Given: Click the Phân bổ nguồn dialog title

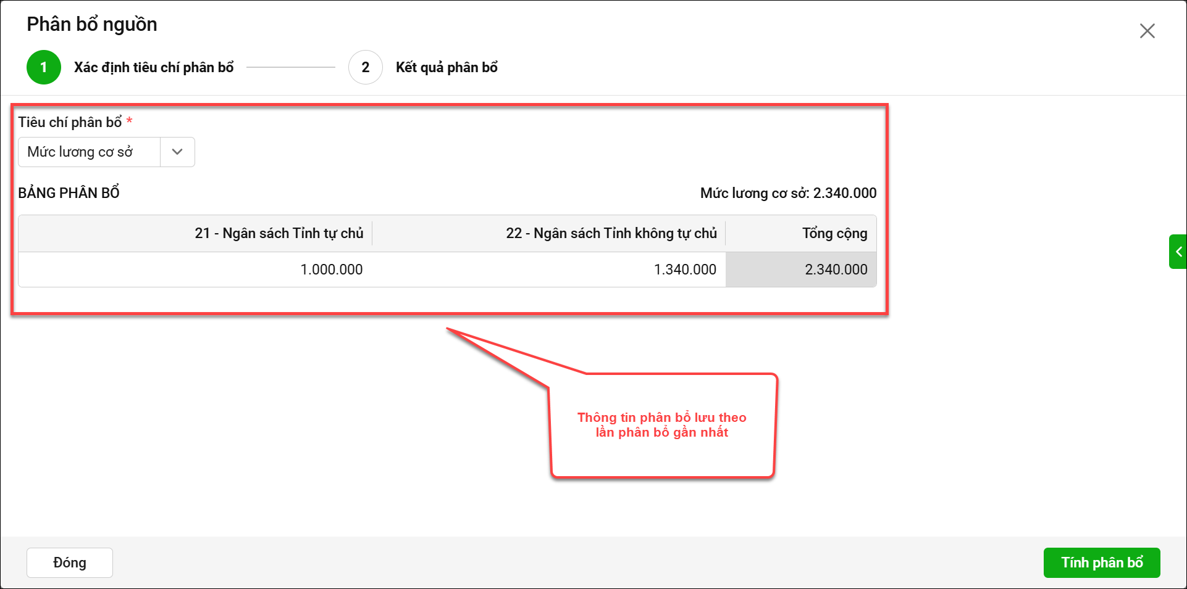Looking at the screenshot, I should pos(92,24).
